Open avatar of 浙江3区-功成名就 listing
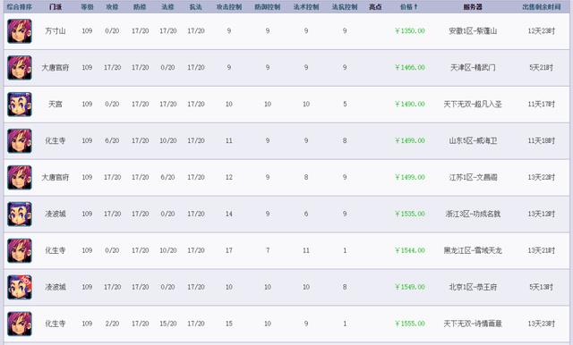Viewport: 573px width, 345px height. 20,215
